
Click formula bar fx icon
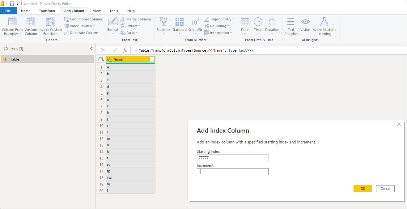[125, 50]
